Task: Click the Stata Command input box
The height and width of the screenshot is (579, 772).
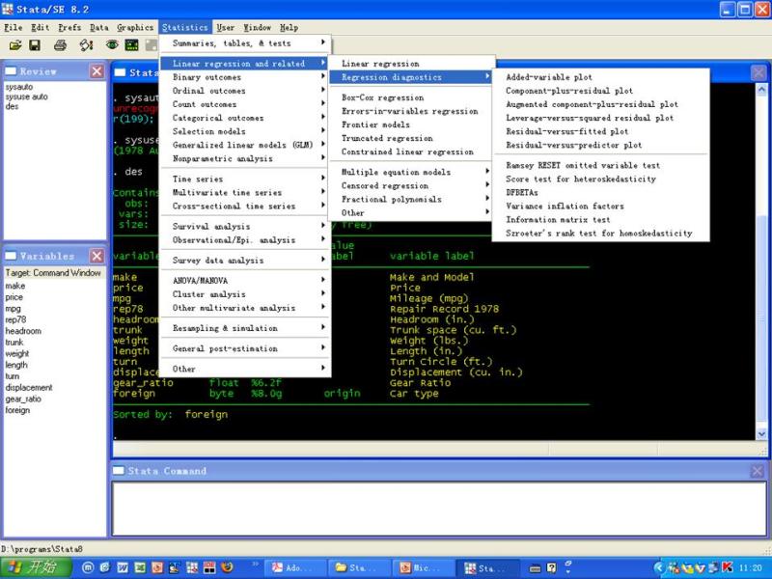Action: point(439,509)
